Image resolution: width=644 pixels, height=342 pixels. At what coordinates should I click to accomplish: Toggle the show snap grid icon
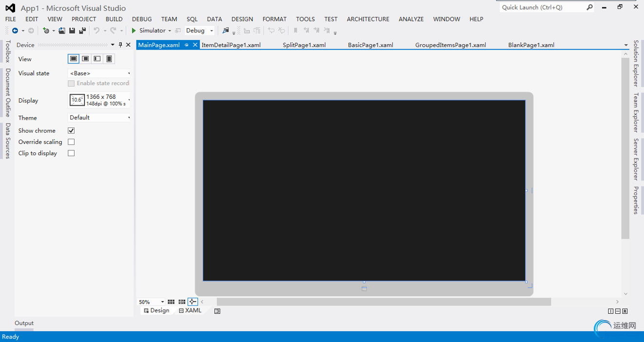pos(171,302)
